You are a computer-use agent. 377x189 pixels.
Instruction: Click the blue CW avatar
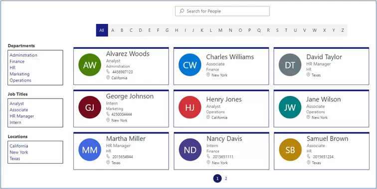pyautogui.click(x=189, y=65)
